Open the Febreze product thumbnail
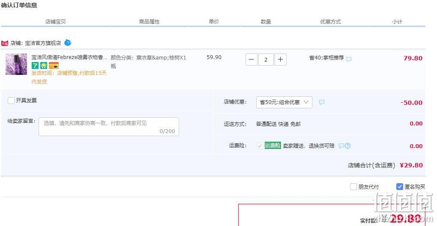The height and width of the screenshot is (226, 437). 16,64
